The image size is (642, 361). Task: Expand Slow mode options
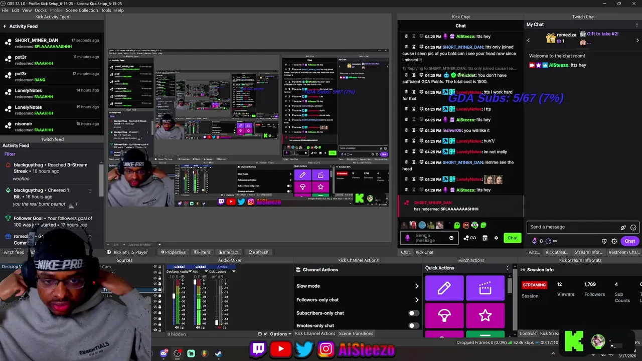point(416,286)
